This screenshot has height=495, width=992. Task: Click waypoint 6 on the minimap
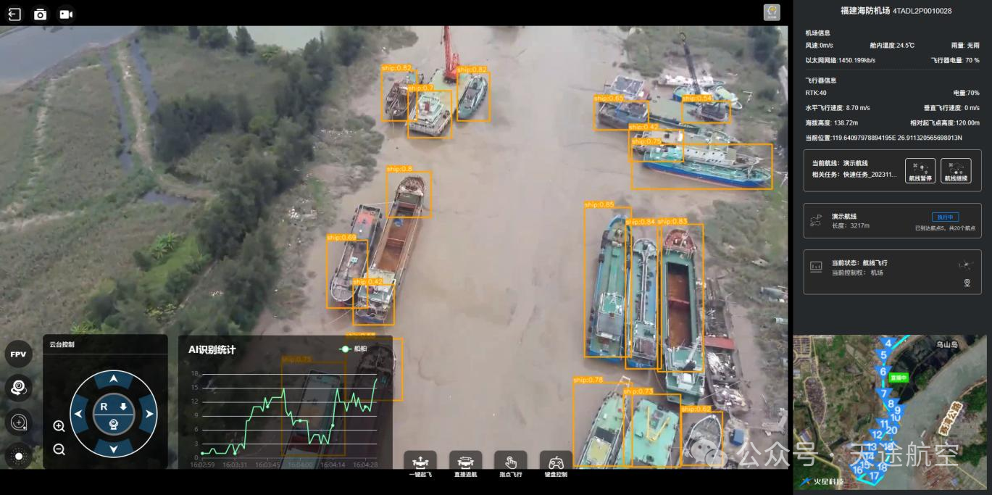[x=883, y=371]
